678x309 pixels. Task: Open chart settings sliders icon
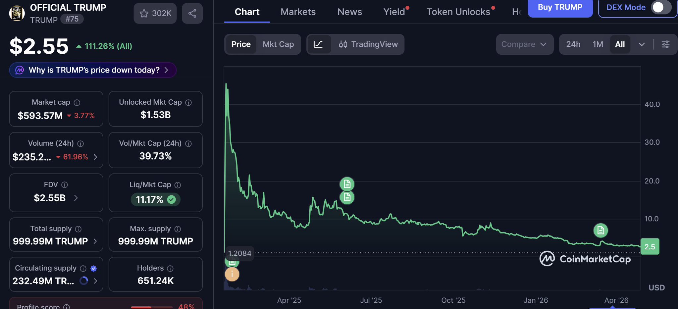pos(665,44)
